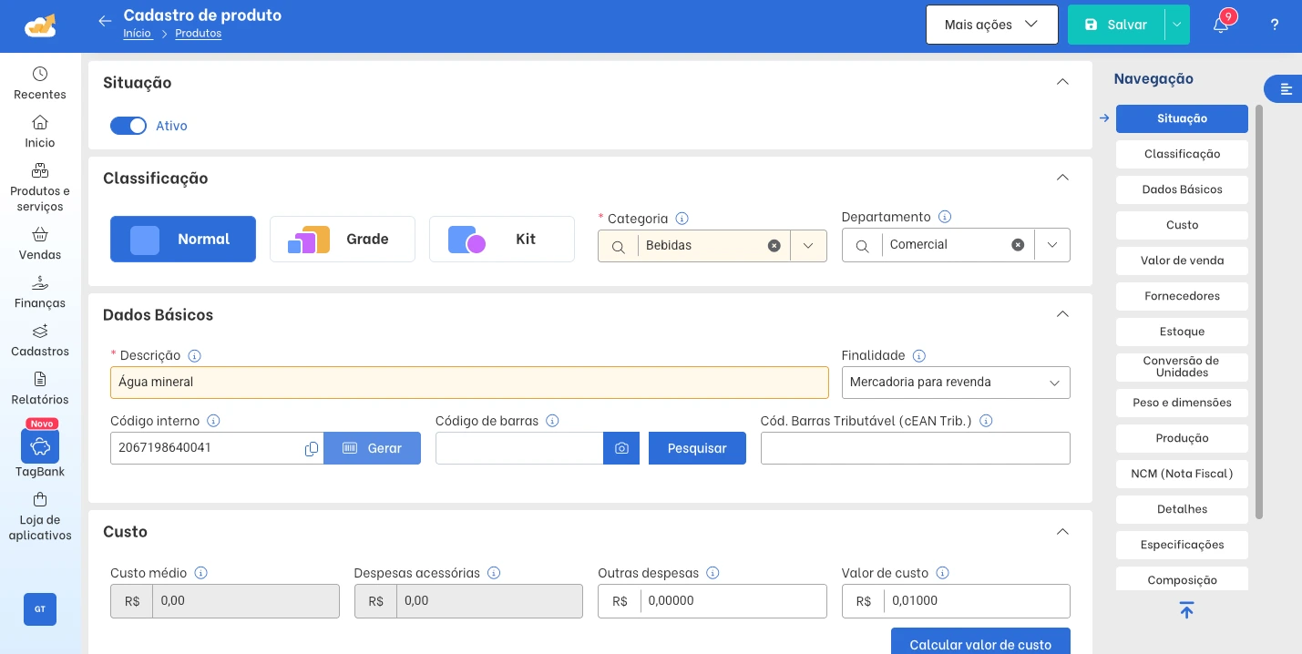Open Recentes in the sidebar
1302x654 pixels.
pos(40,83)
